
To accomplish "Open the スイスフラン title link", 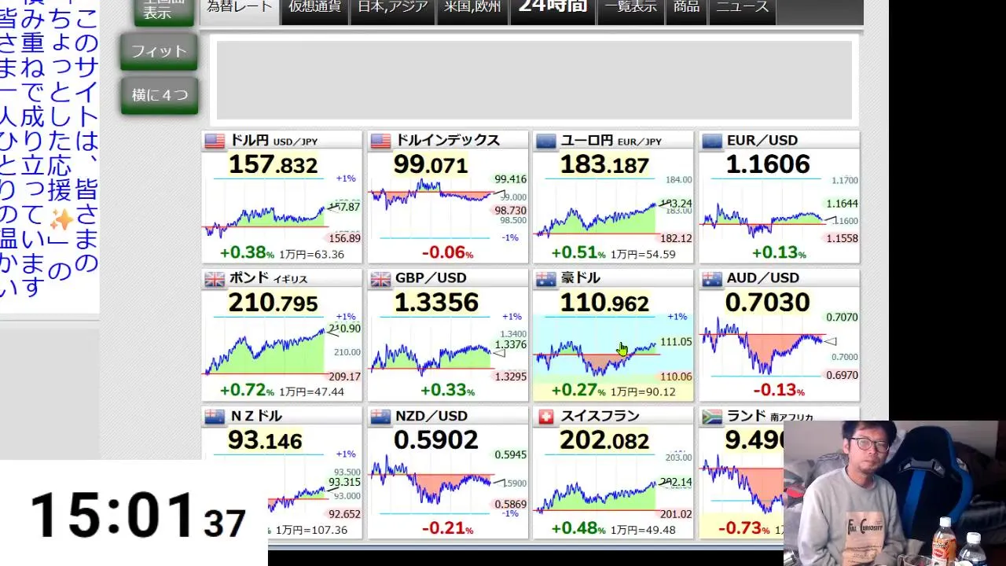I will tap(600, 416).
